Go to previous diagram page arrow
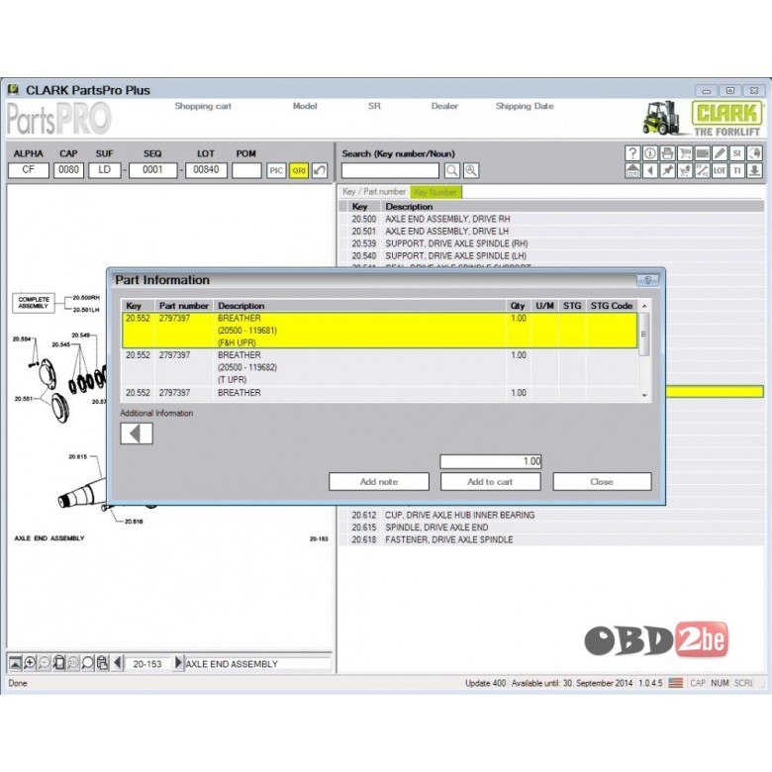Image resolution: width=772 pixels, height=772 pixels. pyautogui.click(x=117, y=663)
